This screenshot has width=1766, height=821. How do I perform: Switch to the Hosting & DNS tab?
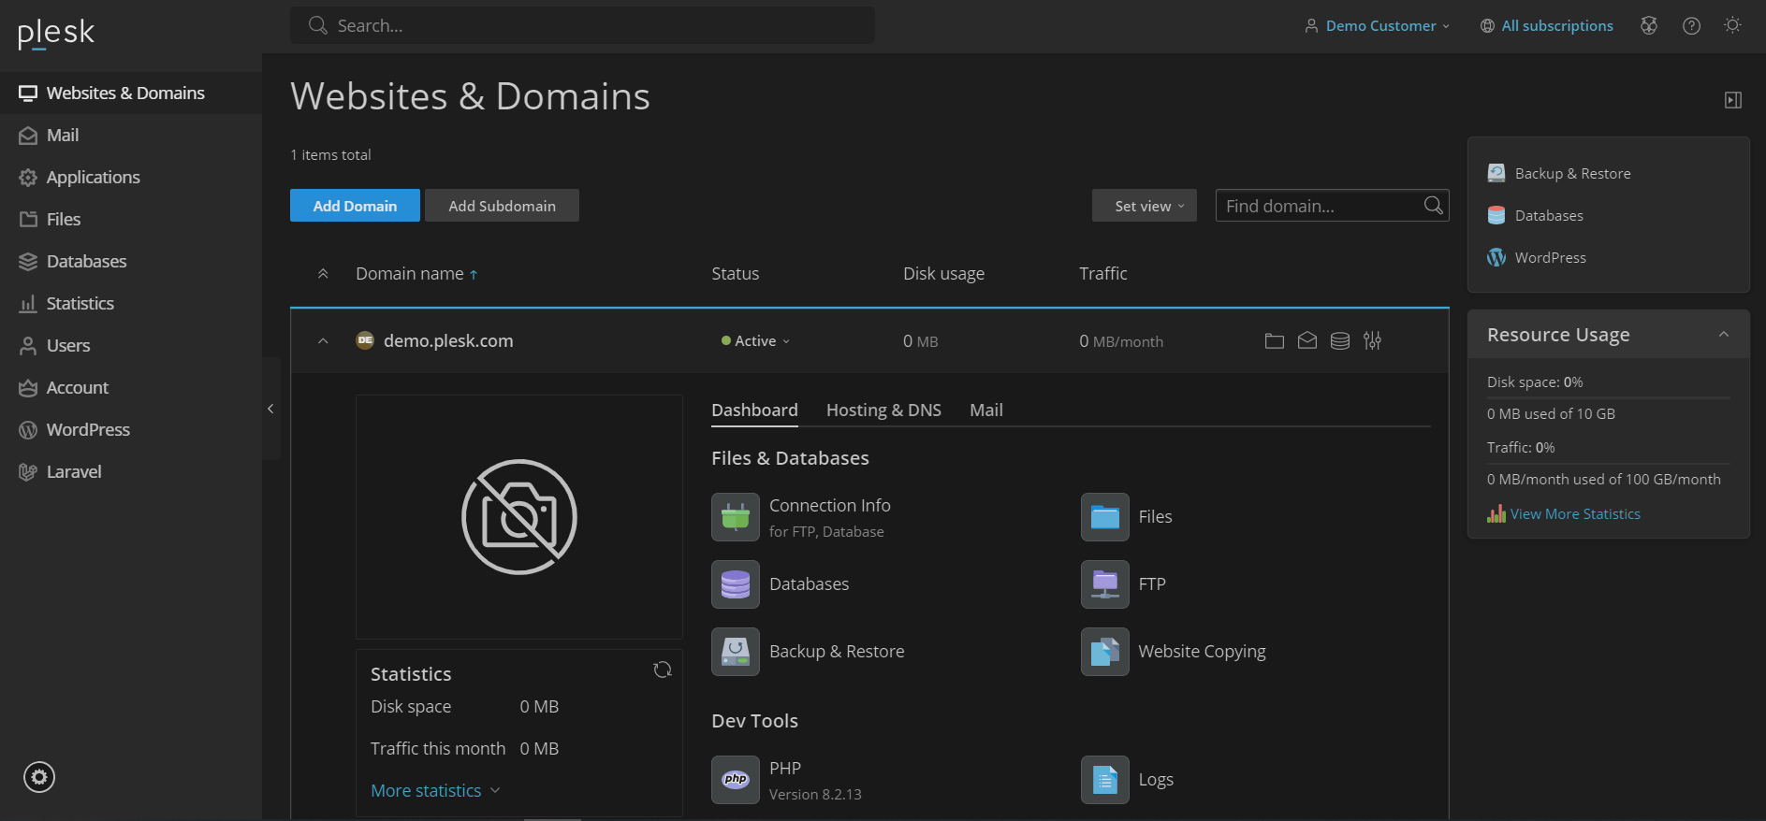coord(883,410)
